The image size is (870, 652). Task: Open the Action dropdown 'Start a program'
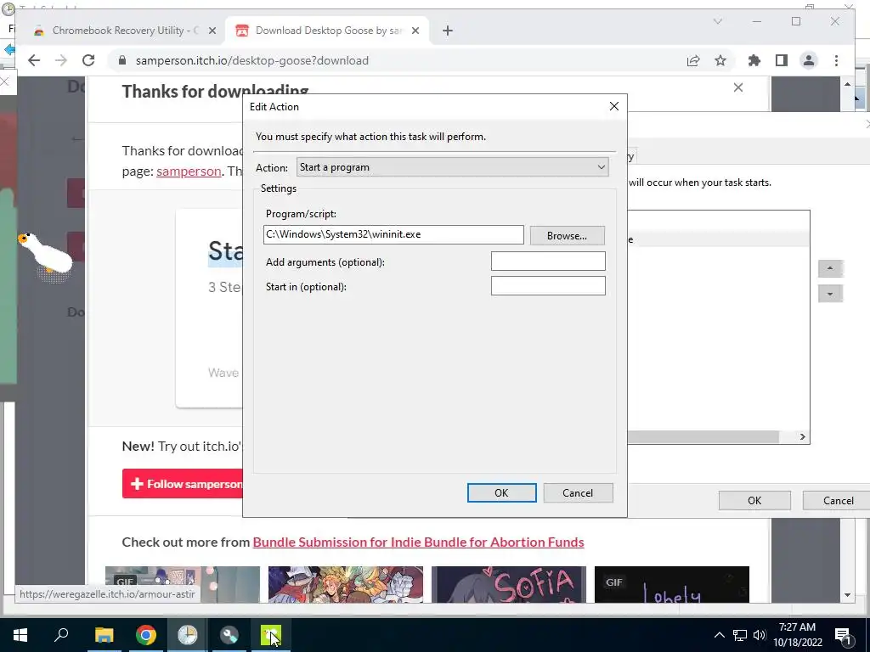(452, 167)
